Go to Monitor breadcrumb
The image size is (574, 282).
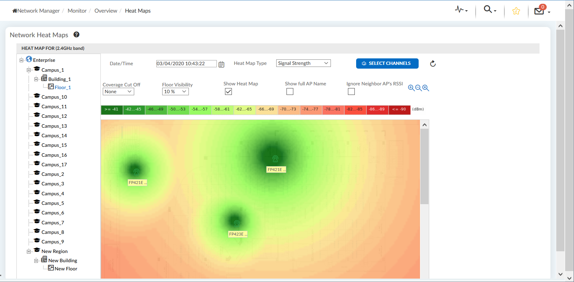coord(77,11)
